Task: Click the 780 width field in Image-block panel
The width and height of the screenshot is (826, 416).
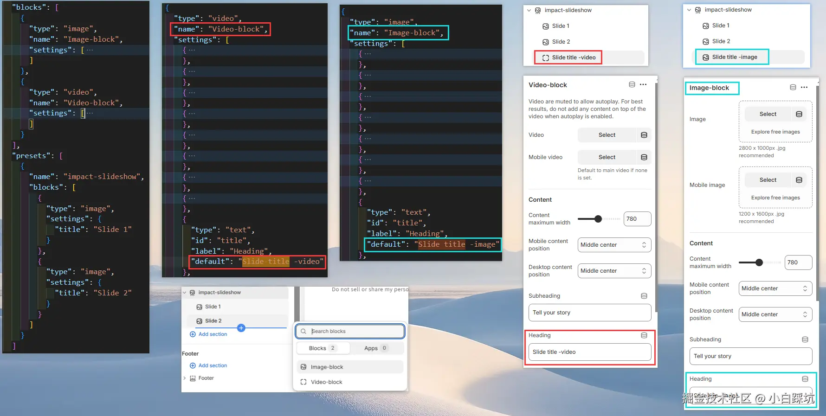Action: pos(798,262)
